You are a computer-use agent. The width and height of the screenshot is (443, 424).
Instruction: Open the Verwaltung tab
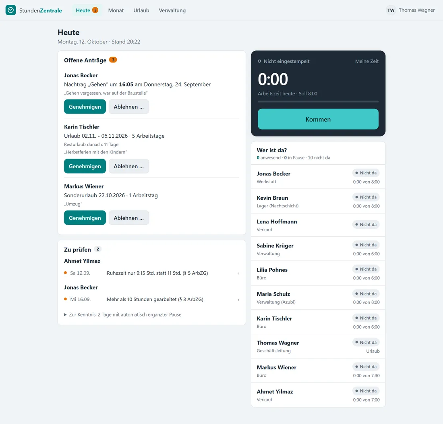[x=172, y=10]
